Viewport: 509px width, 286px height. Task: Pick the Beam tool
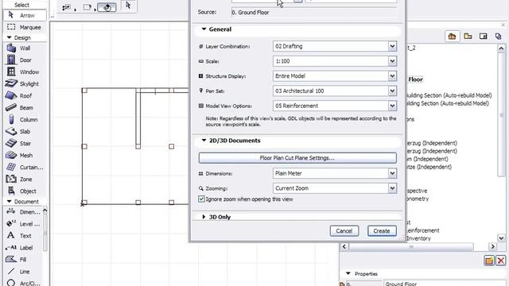[x=25, y=108]
